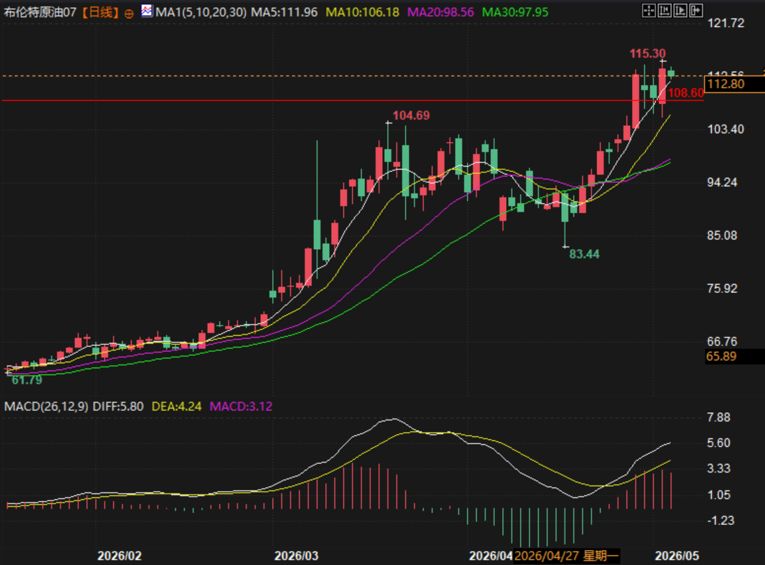Click the 61.79 low price label
Viewport: 765px width, 565px height.
point(27,380)
